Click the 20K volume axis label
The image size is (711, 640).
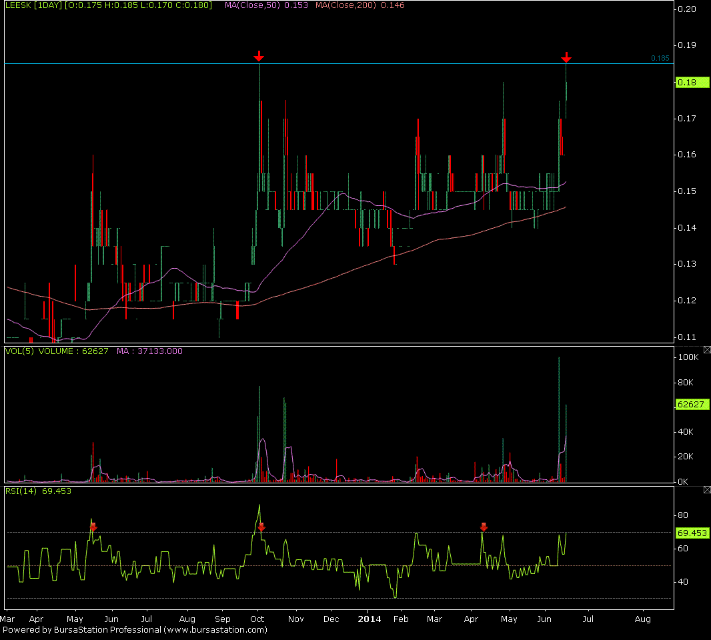coord(686,457)
